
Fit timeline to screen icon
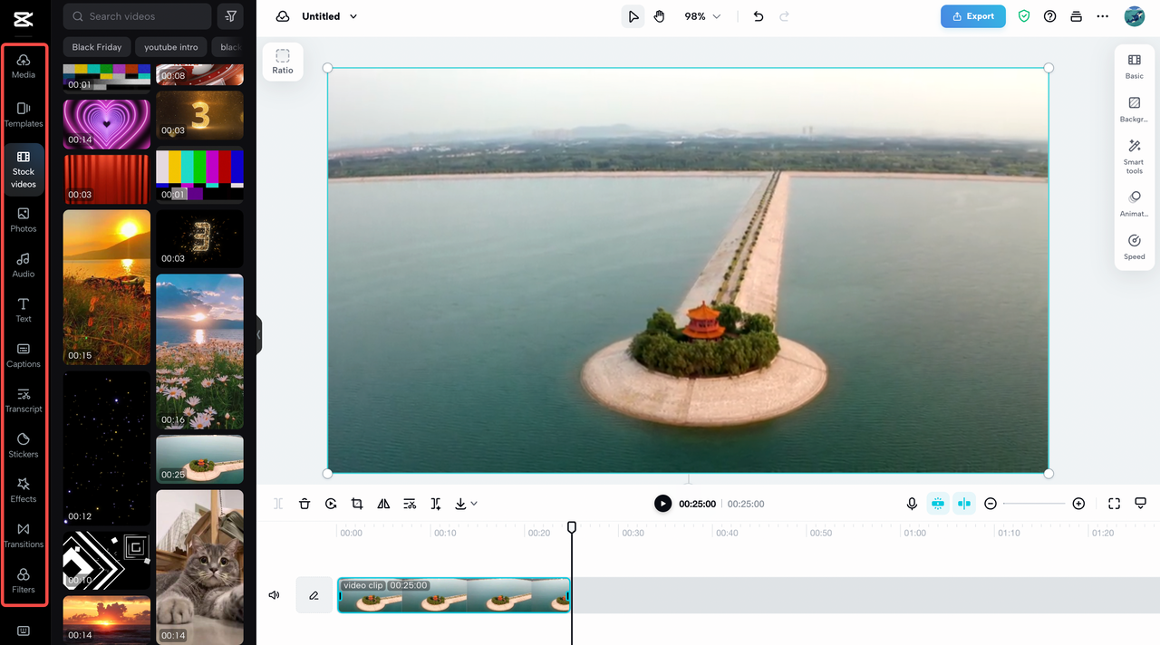(1115, 504)
